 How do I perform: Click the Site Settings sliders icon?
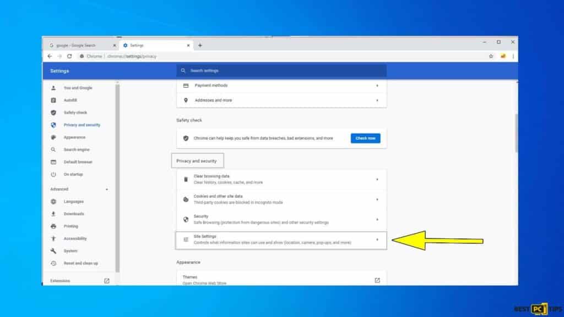point(186,240)
